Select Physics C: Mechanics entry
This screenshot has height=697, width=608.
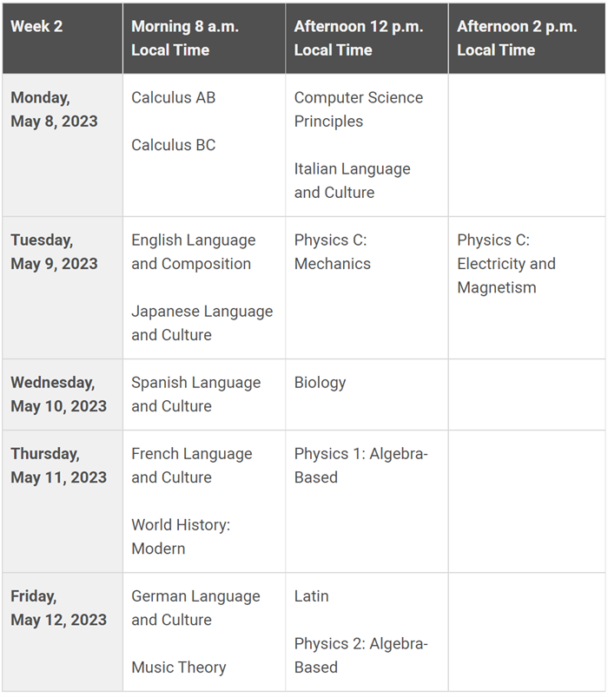333,252
